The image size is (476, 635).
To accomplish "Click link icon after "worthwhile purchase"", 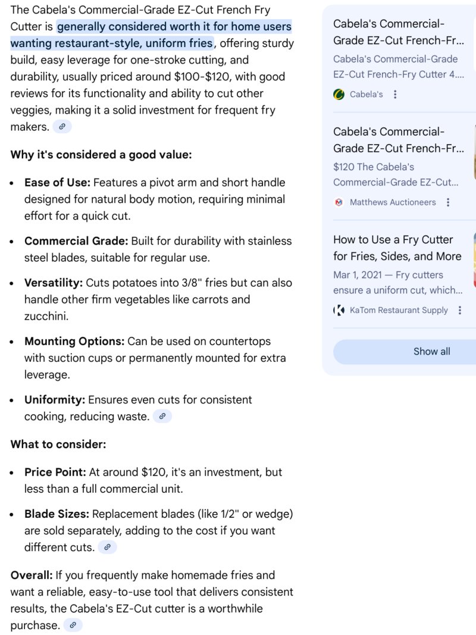I will pos(73,625).
